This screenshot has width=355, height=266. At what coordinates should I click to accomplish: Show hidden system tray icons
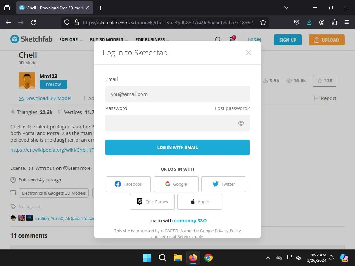(x=268, y=258)
